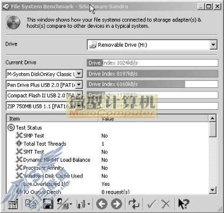Click the list vertical scrollbar thumb

point(212,129)
